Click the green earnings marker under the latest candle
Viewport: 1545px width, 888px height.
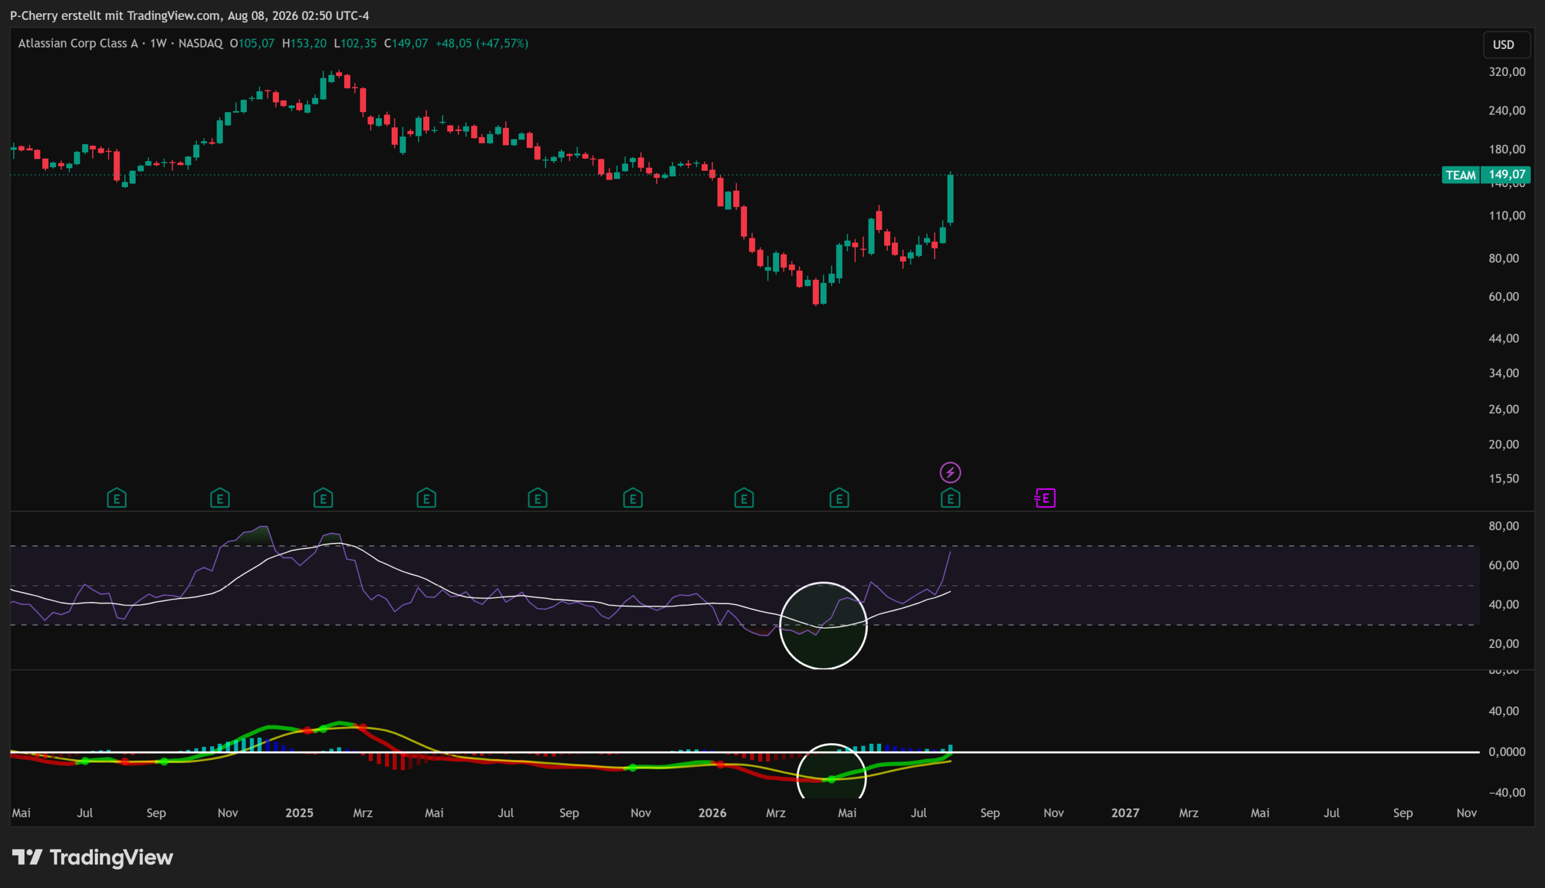point(951,498)
